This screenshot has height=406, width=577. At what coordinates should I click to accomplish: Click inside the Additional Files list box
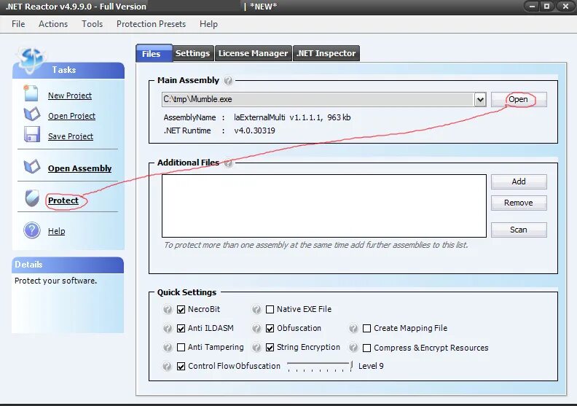[x=324, y=206]
